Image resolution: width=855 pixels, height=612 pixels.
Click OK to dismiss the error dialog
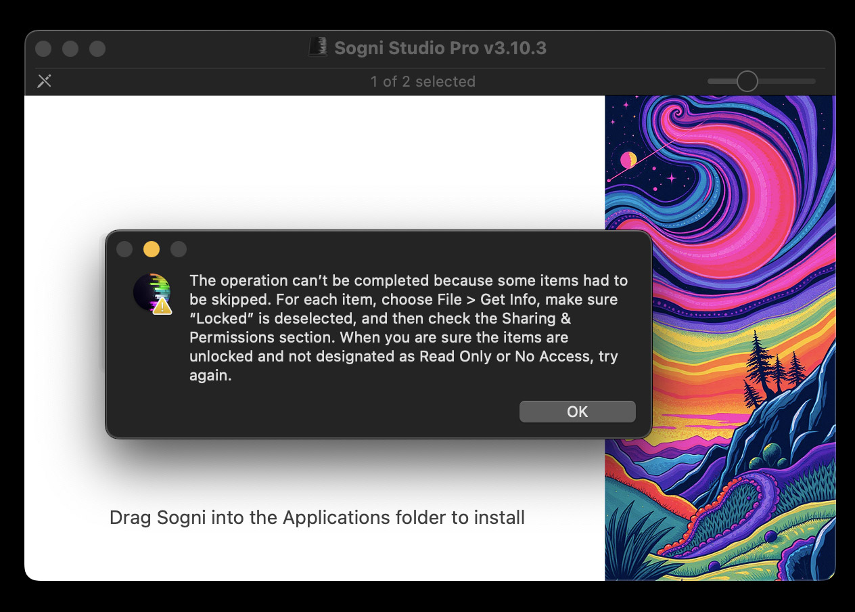(x=577, y=412)
